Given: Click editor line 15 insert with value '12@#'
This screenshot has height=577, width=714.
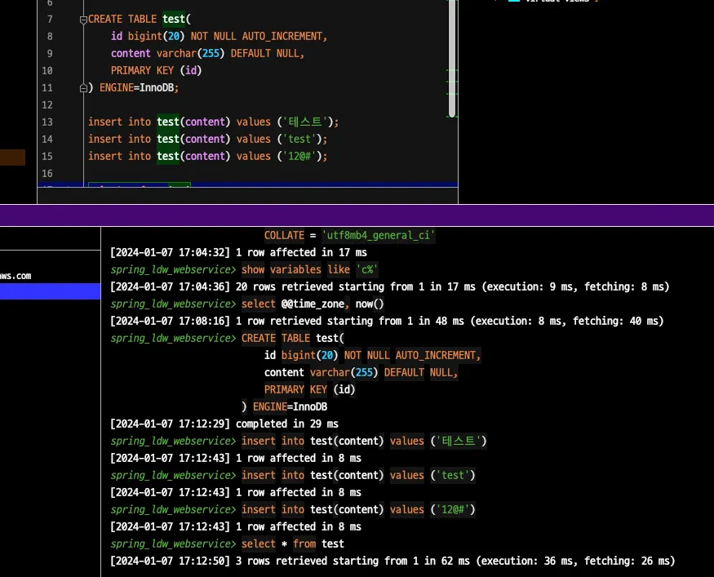Looking at the screenshot, I should click(x=207, y=156).
